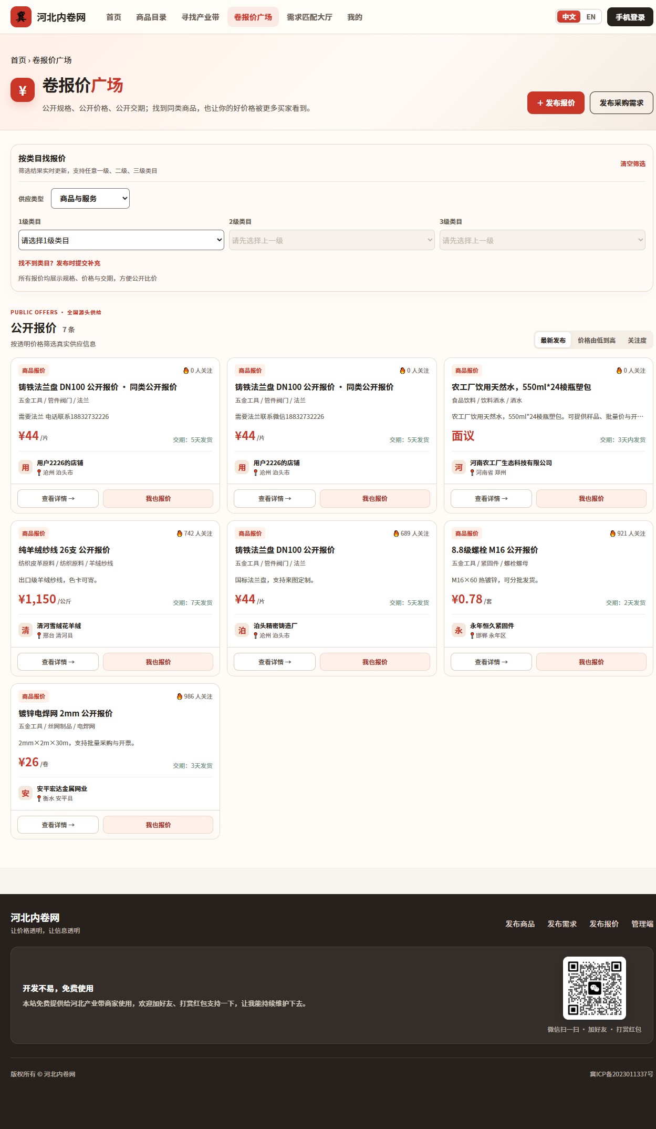Open the 1级类目 category dropdown

121,240
